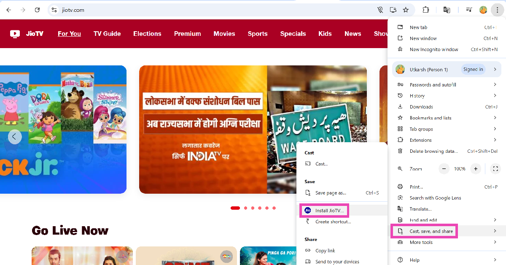Open a New Incognito window
Image resolution: width=506 pixels, height=265 pixels.
pos(447,49)
